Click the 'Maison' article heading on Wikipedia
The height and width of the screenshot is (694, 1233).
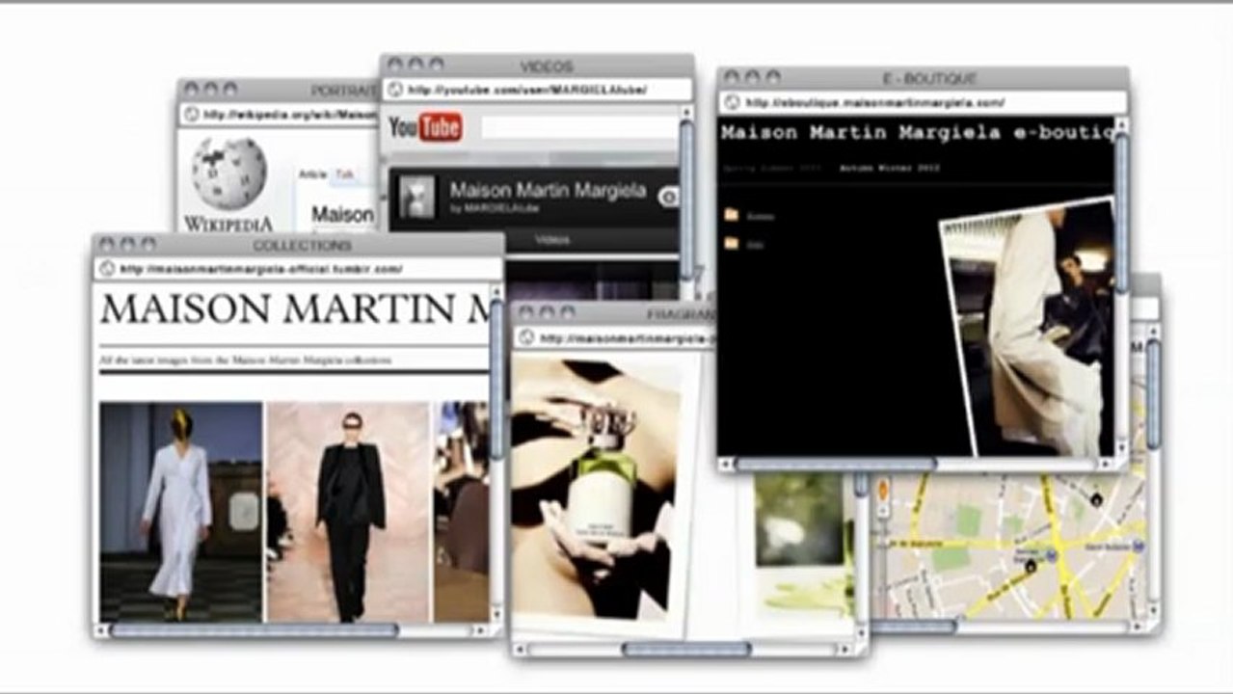(342, 214)
